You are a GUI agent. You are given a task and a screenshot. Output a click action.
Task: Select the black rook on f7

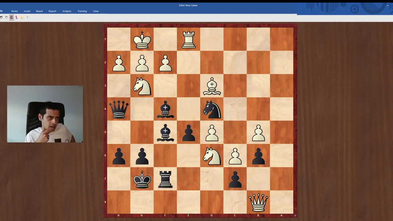tap(165, 179)
